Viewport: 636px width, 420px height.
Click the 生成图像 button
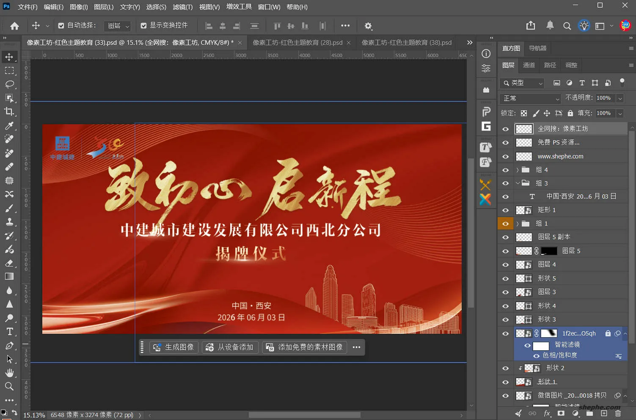[x=174, y=347]
